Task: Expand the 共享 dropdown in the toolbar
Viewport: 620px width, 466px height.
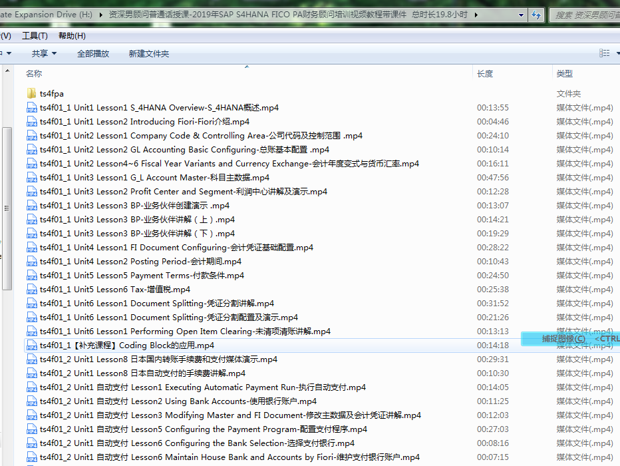Action: click(44, 53)
